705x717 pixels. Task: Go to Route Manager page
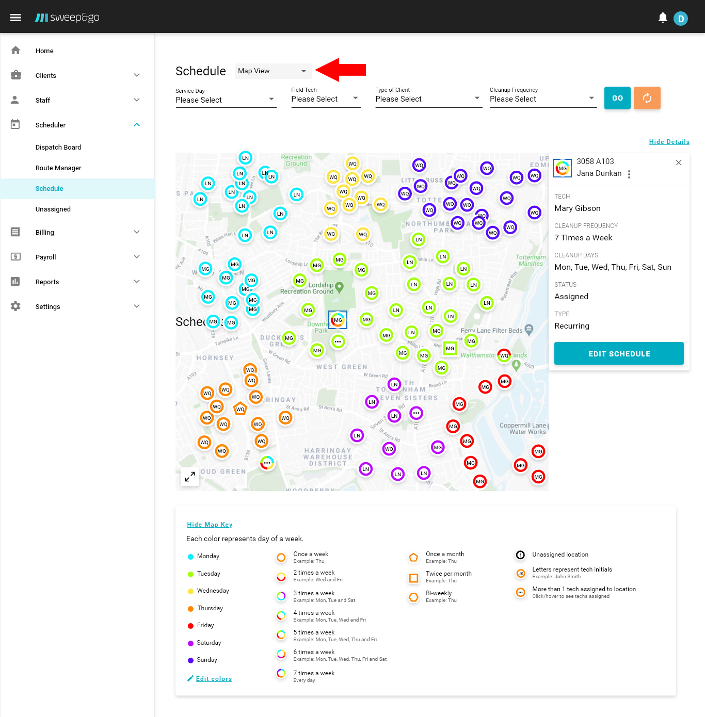pyautogui.click(x=58, y=168)
